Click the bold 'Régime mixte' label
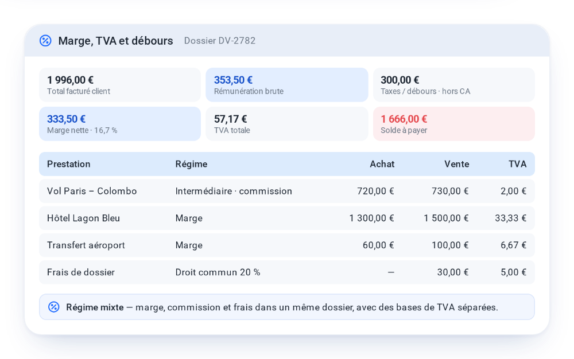 (x=95, y=307)
